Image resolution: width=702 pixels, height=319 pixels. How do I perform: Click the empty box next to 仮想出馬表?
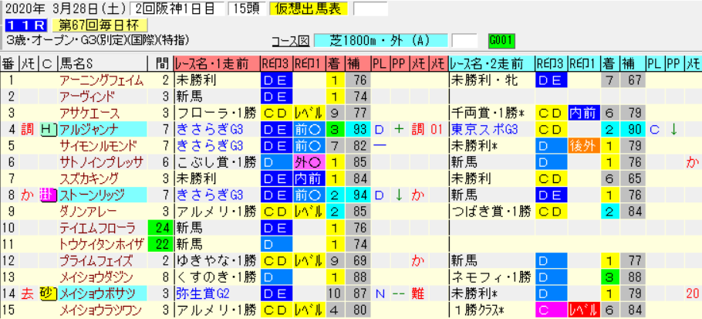371,8
